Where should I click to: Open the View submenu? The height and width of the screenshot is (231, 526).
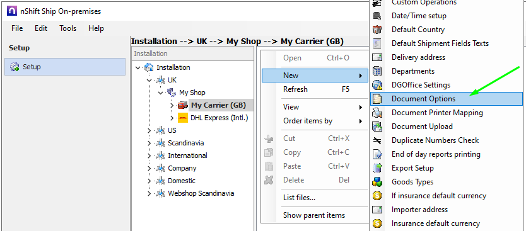coord(315,107)
